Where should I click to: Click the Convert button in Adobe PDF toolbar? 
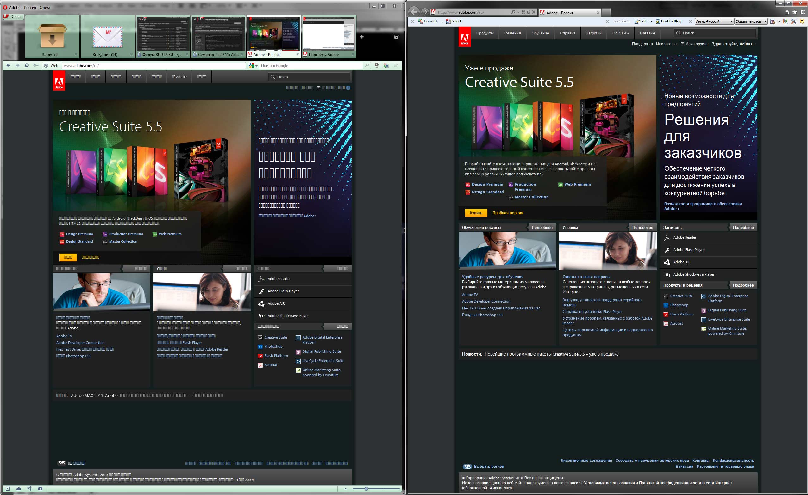[428, 21]
